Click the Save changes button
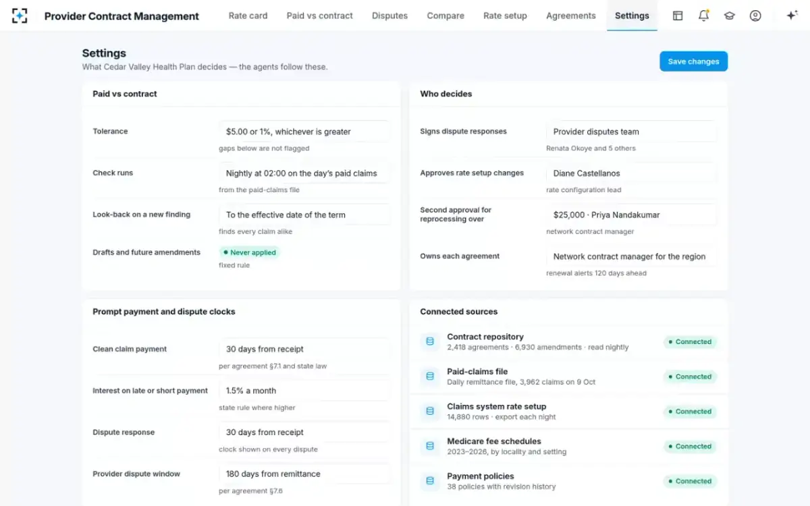Viewport: 810px width, 506px height. [x=693, y=61]
